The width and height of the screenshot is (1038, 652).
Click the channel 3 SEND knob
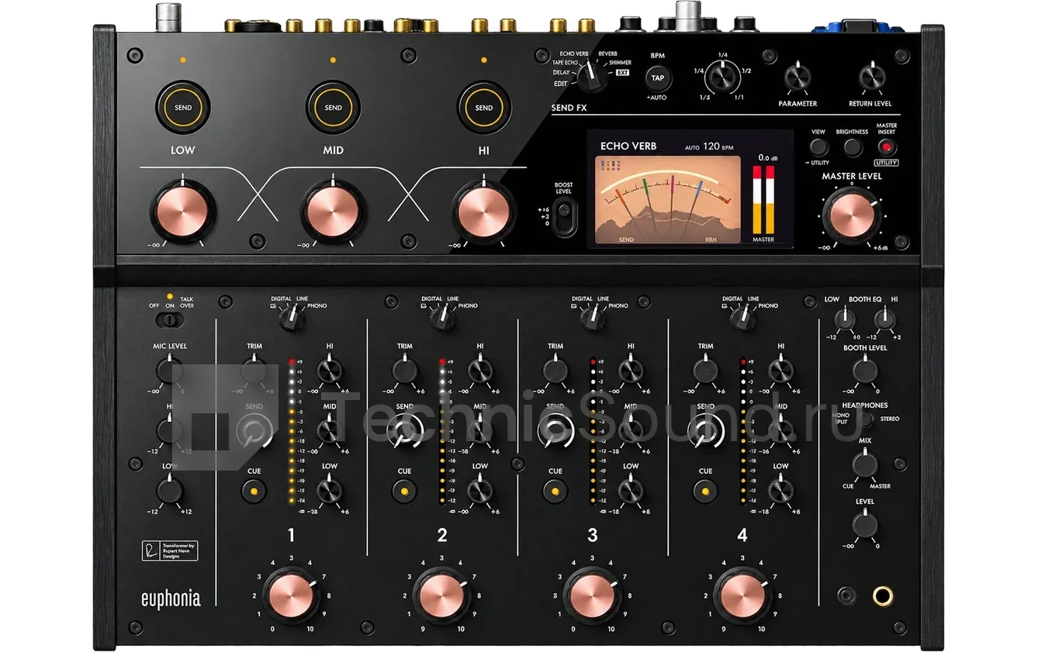555,430
